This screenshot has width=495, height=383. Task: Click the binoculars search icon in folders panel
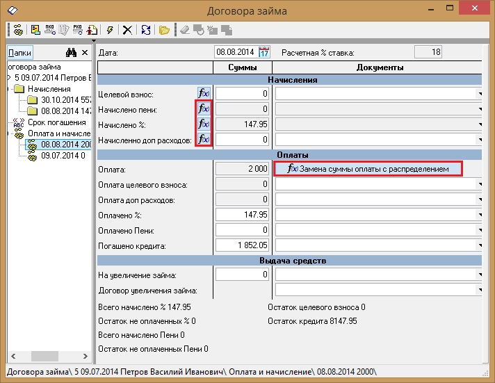pyautogui.click(x=71, y=52)
